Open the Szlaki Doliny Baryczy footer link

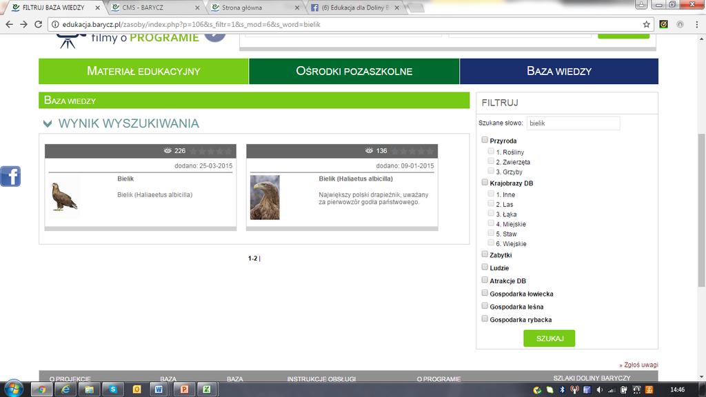tap(592, 378)
